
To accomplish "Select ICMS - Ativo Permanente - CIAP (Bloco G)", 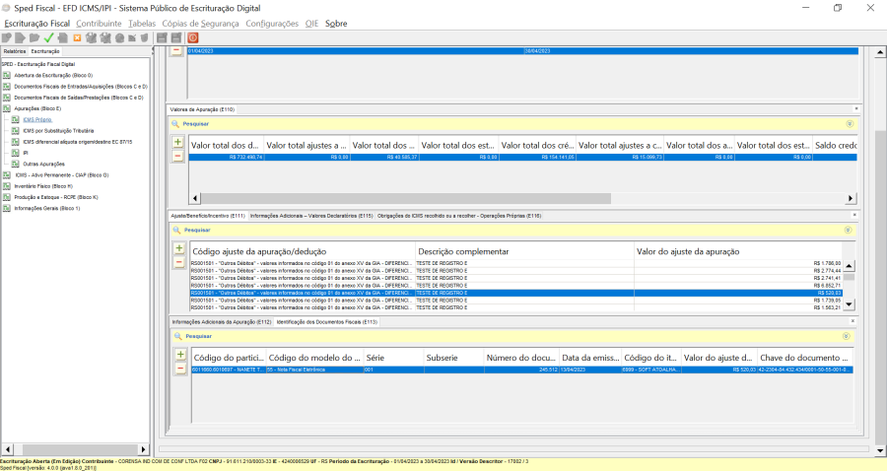I will [x=62, y=175].
